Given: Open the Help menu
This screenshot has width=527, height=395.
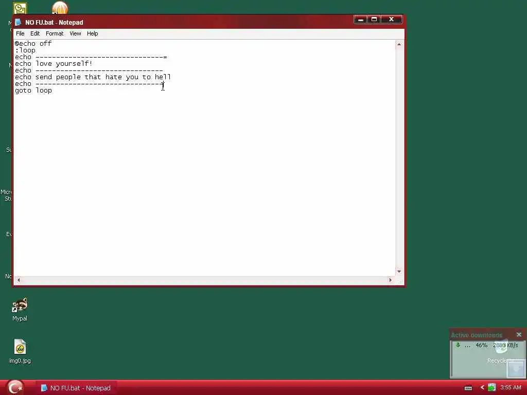Looking at the screenshot, I should (93, 33).
